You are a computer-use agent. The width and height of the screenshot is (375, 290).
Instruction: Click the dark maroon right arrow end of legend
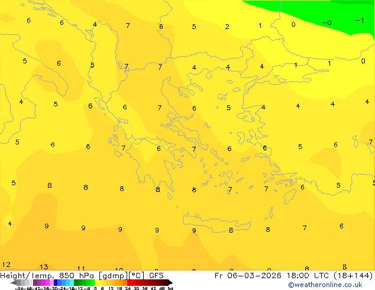(170, 282)
